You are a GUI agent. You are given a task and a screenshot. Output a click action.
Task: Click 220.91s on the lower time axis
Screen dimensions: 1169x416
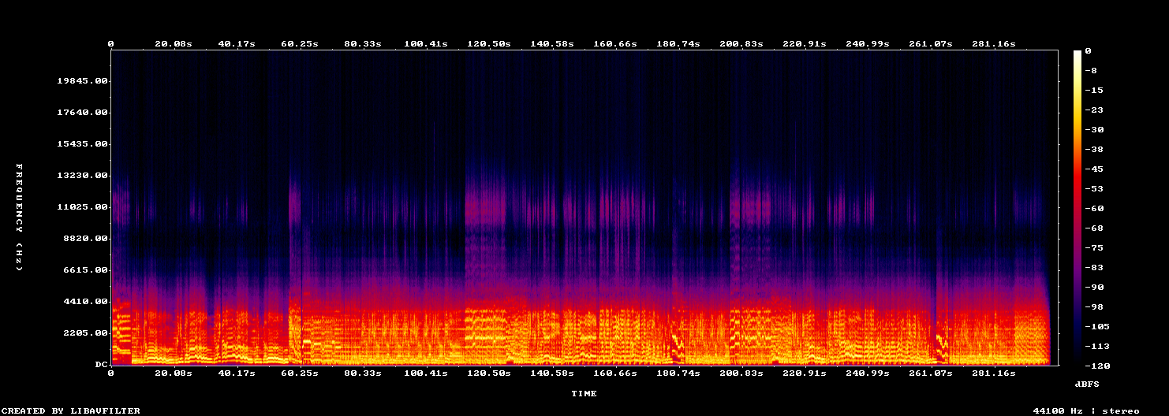805,373
